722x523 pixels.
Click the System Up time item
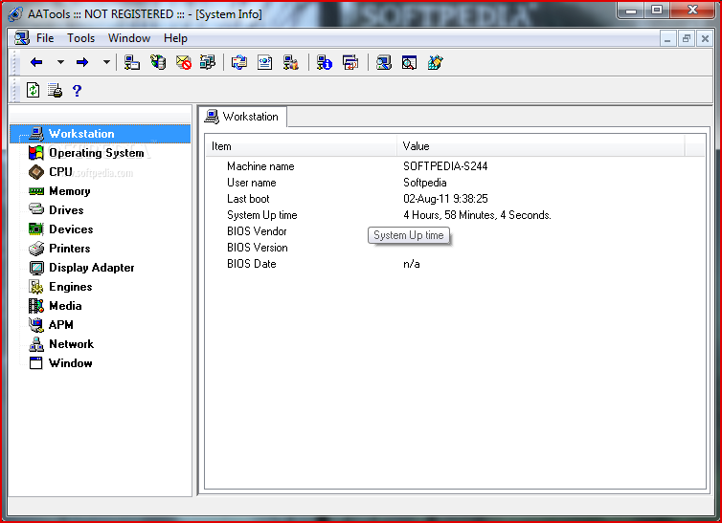coord(262,215)
